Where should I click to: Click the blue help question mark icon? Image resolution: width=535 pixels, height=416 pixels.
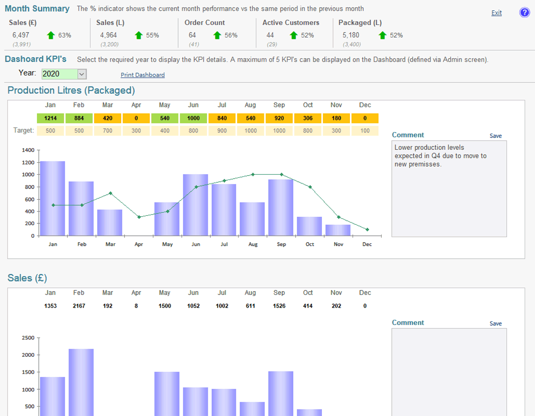[x=524, y=13]
